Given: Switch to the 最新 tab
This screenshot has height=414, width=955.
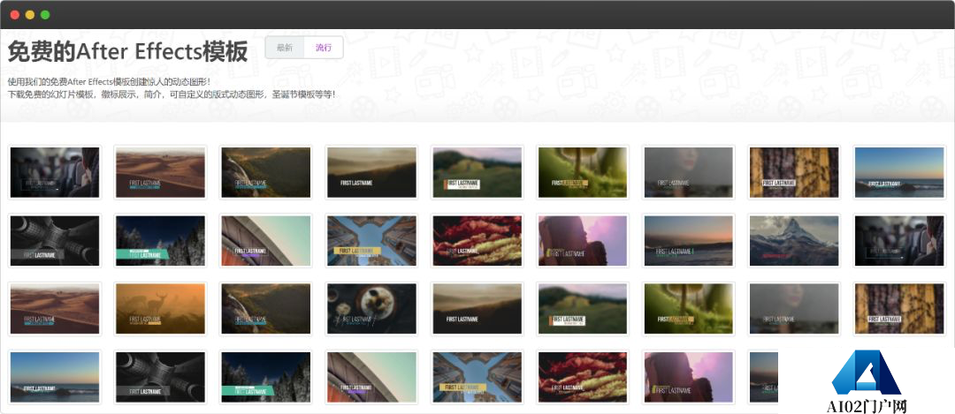Looking at the screenshot, I should click(285, 48).
